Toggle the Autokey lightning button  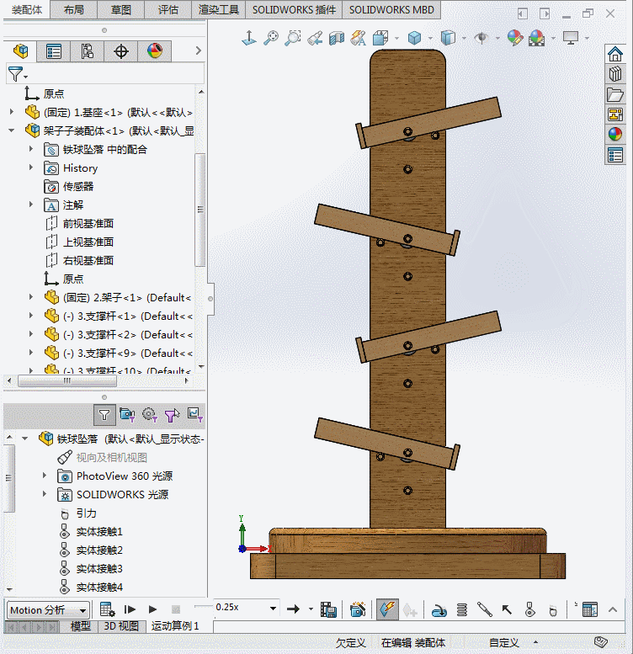point(387,609)
